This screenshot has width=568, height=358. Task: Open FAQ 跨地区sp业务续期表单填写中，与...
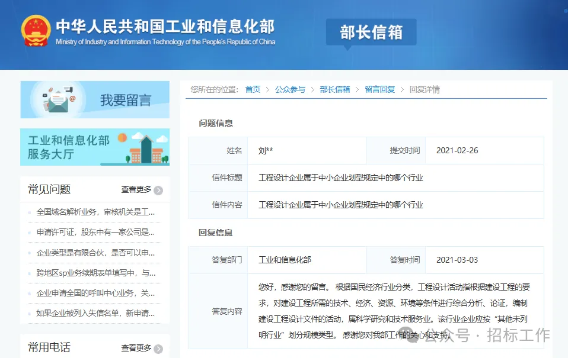tap(96, 273)
